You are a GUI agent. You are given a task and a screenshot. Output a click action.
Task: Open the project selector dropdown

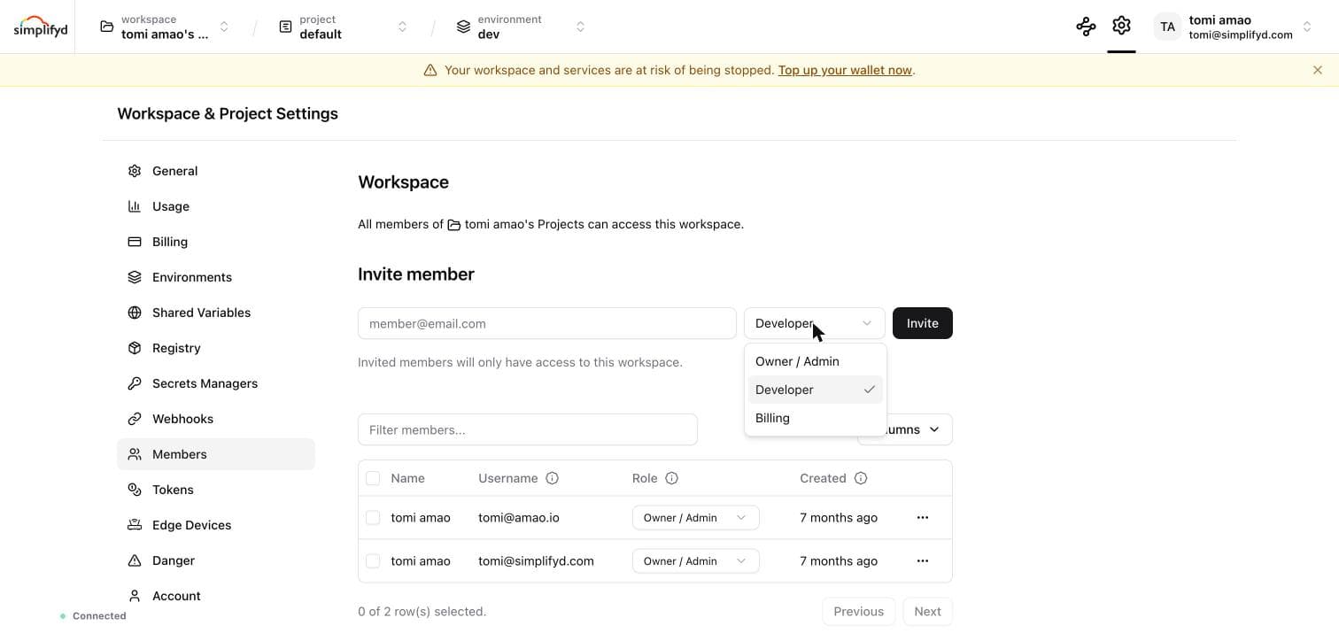point(344,27)
